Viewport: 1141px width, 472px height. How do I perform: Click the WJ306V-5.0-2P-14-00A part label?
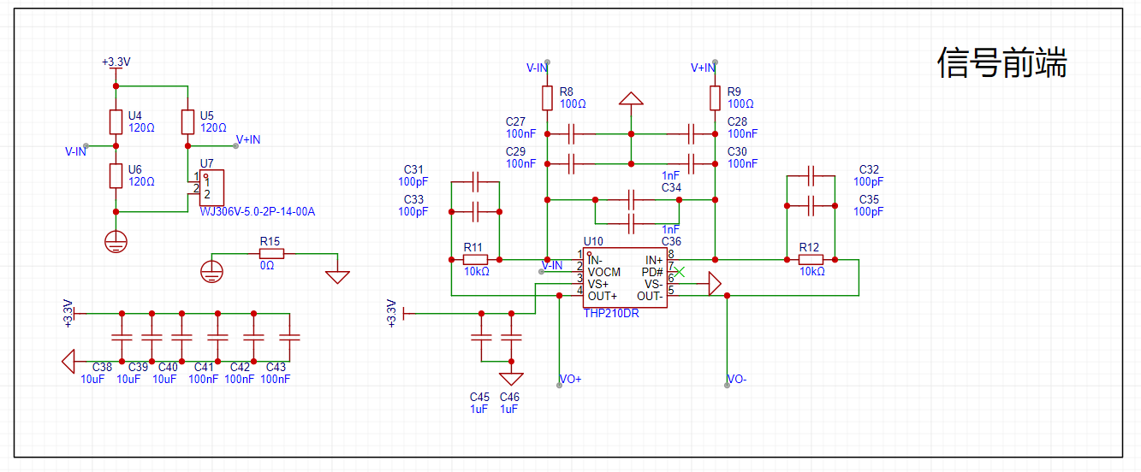257,212
